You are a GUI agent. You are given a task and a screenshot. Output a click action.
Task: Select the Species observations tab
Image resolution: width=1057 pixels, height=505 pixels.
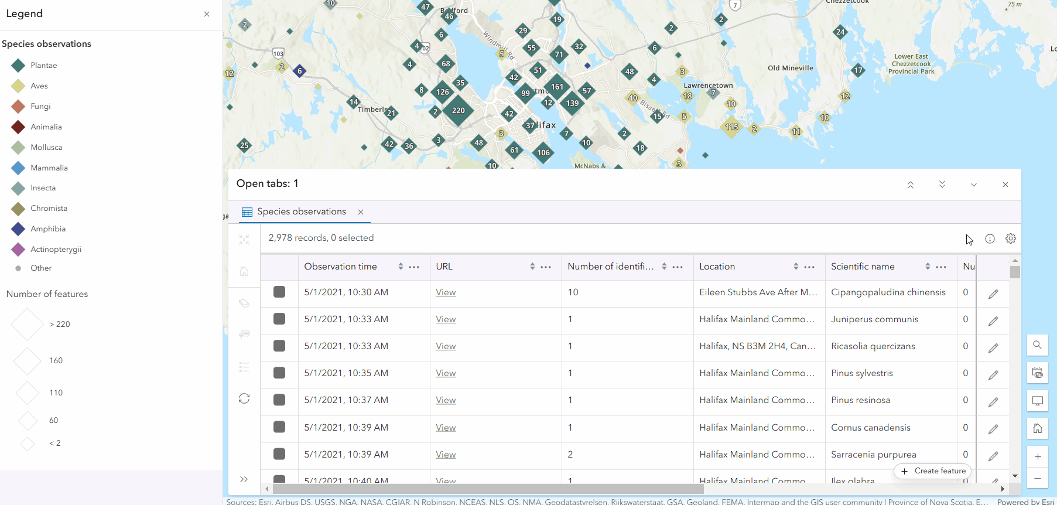(x=301, y=211)
